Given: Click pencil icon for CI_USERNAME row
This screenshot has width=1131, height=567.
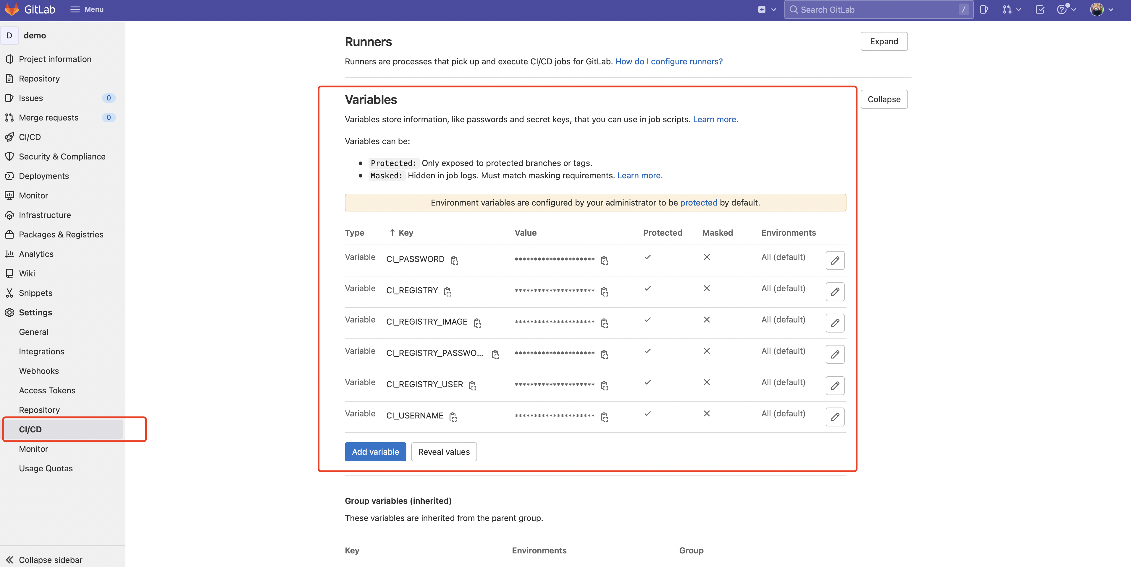Looking at the screenshot, I should (x=835, y=417).
